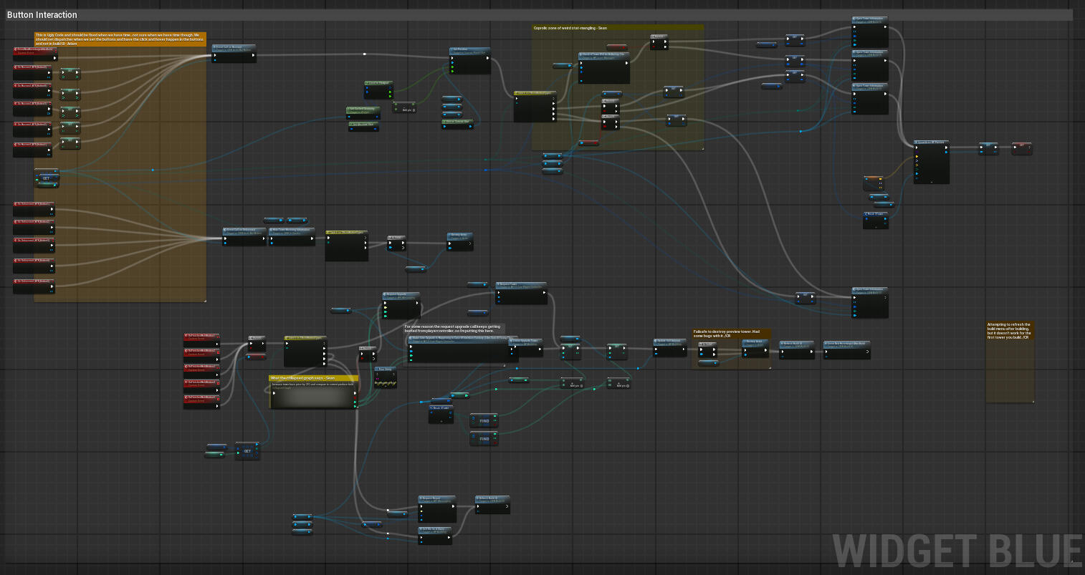Select the Request Repair function node
Screen dimensions: 1085x575
(436, 498)
